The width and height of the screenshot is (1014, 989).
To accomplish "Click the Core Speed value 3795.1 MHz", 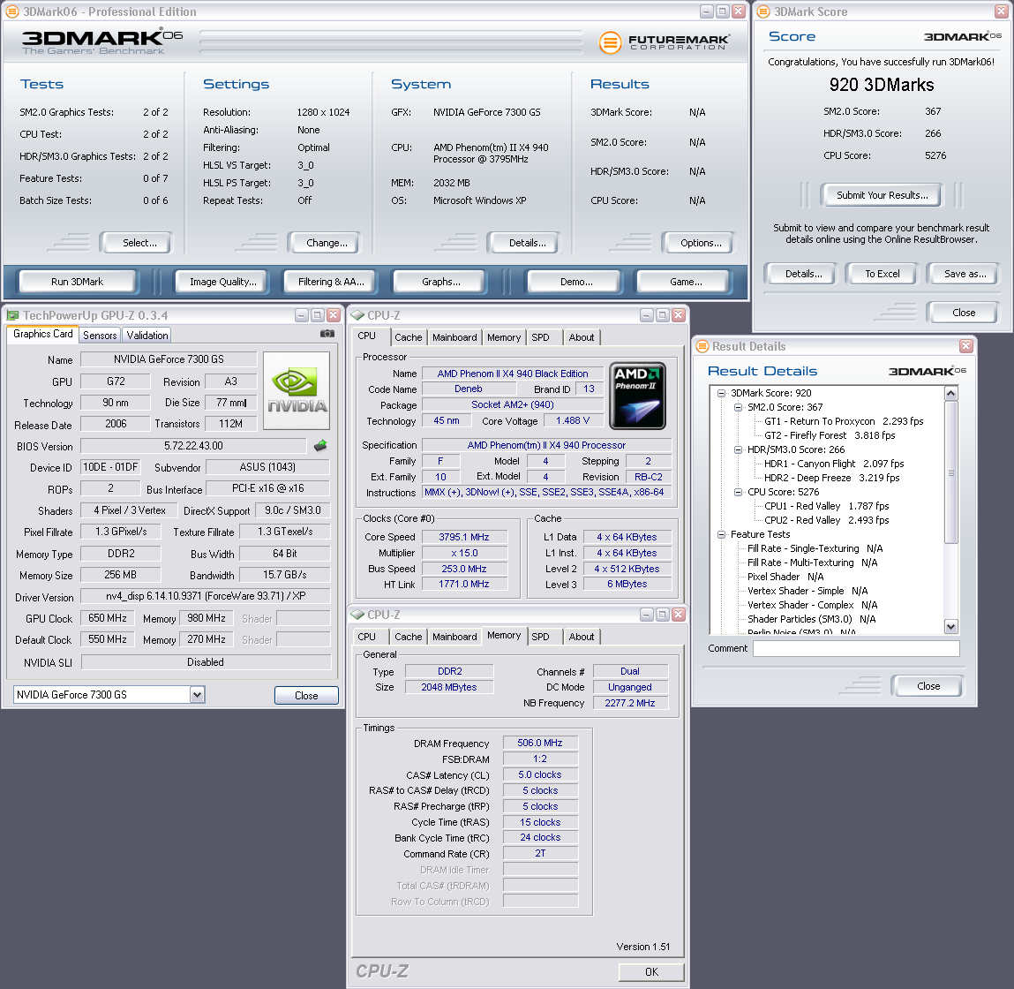I will (x=464, y=537).
